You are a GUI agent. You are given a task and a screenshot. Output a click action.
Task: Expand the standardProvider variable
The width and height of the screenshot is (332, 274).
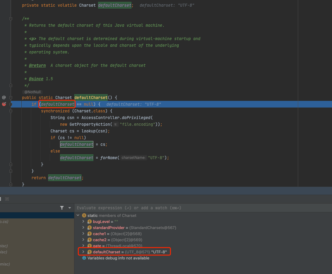(83, 228)
